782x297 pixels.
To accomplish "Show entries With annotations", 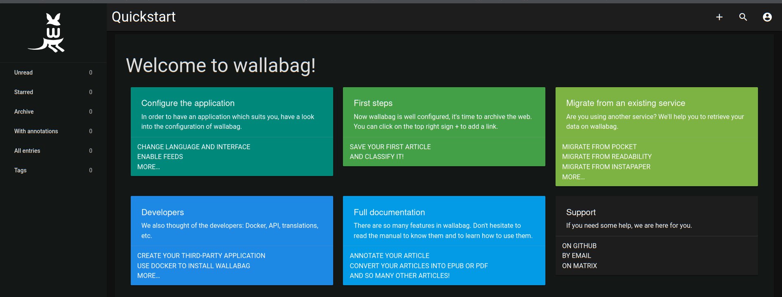I will point(53,131).
